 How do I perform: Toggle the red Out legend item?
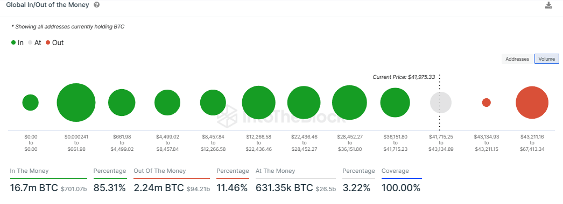click(54, 42)
